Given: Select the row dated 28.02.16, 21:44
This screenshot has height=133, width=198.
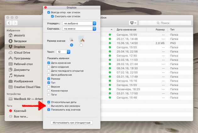Looking at the screenshot, I should [147, 64].
